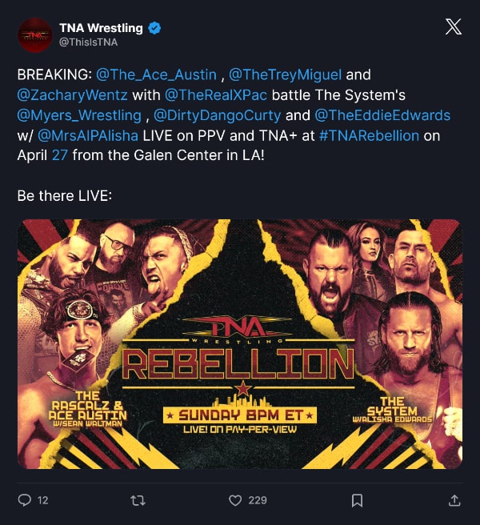Image resolution: width=480 pixels, height=525 pixels.
Task: Open the @TheRealXPac mention
Action: click(216, 95)
